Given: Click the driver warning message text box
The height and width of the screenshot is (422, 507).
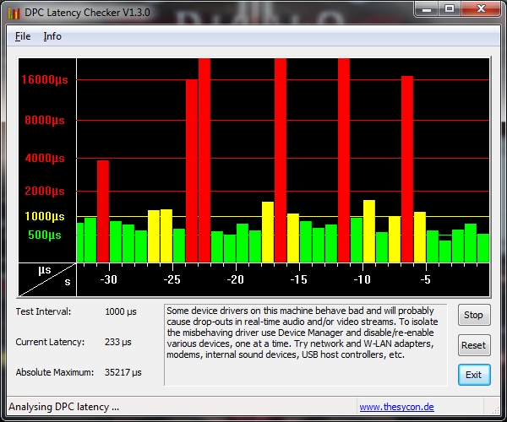Looking at the screenshot, I should click(x=306, y=345).
